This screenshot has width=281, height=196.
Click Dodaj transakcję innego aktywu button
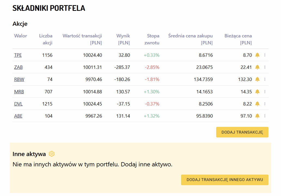225,180
